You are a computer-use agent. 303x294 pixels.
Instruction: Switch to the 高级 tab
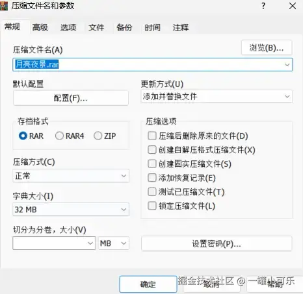point(40,27)
